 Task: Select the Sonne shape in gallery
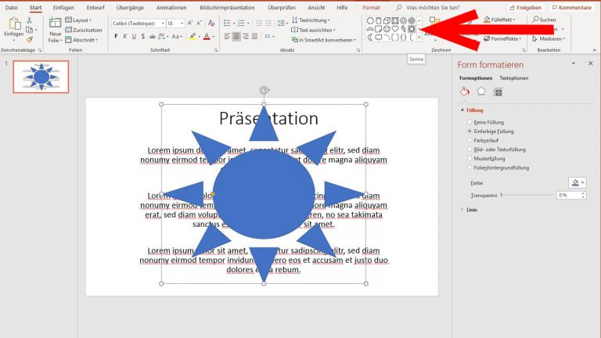412,29
